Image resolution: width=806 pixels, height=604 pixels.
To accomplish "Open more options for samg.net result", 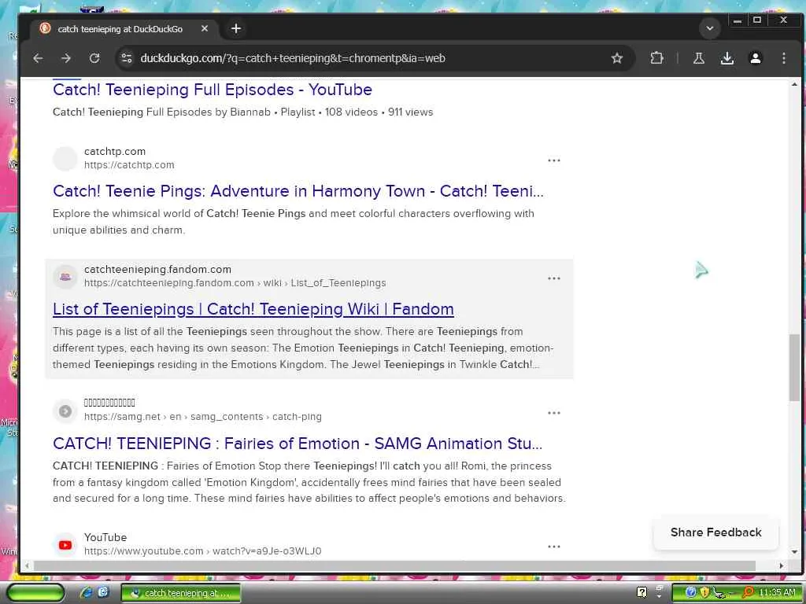I will pyautogui.click(x=553, y=413).
